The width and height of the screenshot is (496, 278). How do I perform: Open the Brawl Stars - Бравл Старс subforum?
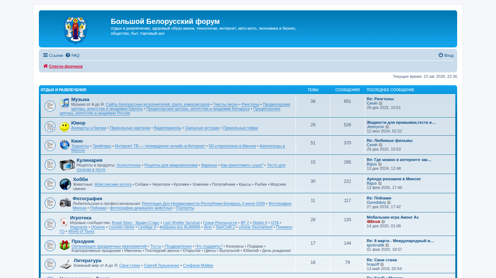tap(135, 223)
